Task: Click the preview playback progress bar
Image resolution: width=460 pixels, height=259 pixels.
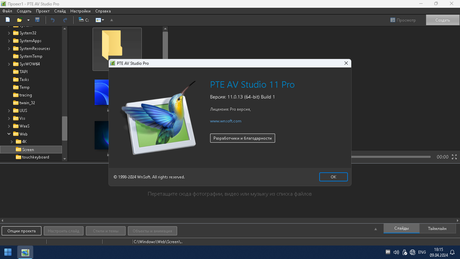Action: tap(391, 157)
